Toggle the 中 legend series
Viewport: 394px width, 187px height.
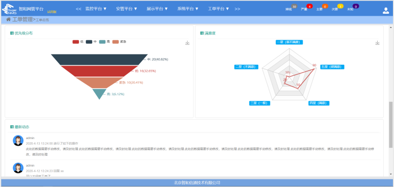(x=91, y=42)
